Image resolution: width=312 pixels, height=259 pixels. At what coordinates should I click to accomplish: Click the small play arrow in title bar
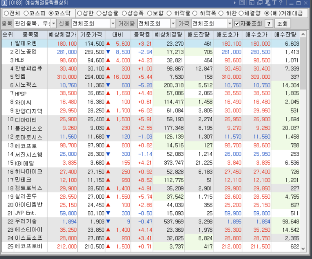coord(235,3)
